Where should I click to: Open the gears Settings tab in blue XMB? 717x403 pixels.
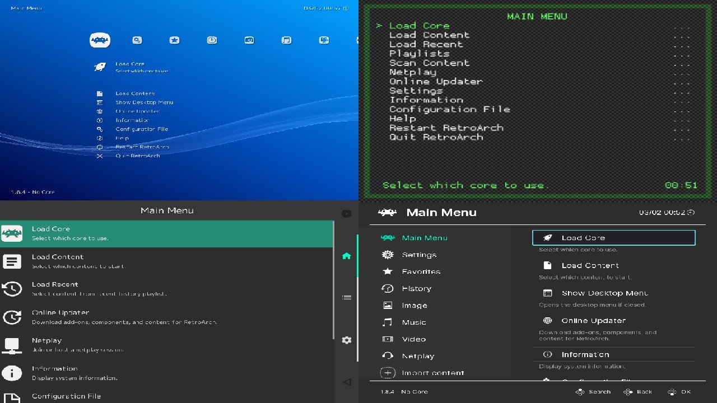coord(137,40)
